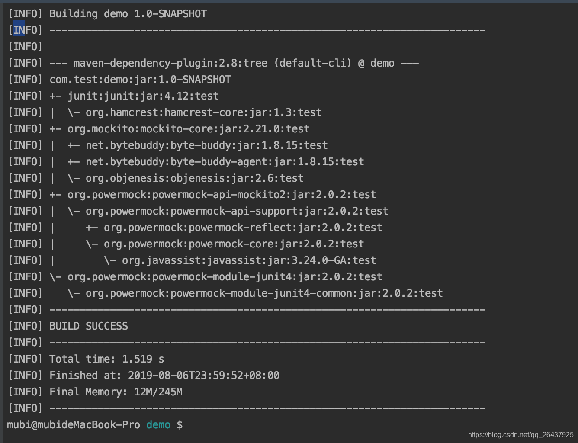Click the junit:junit:jar:4.12:test entry
The height and width of the screenshot is (443, 578).
(143, 96)
